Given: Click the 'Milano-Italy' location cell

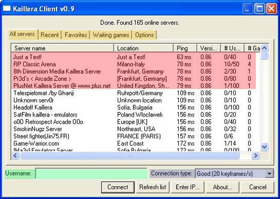Looking at the screenshot, I should pyautogui.click(x=131, y=64).
